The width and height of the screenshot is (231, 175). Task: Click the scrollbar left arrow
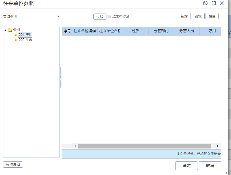[x=75, y=146]
